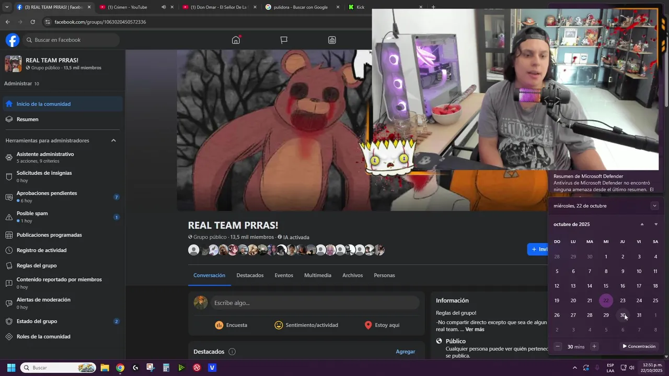Switch to the Conversación tab
Image resolution: width=669 pixels, height=376 pixels.
coord(209,275)
